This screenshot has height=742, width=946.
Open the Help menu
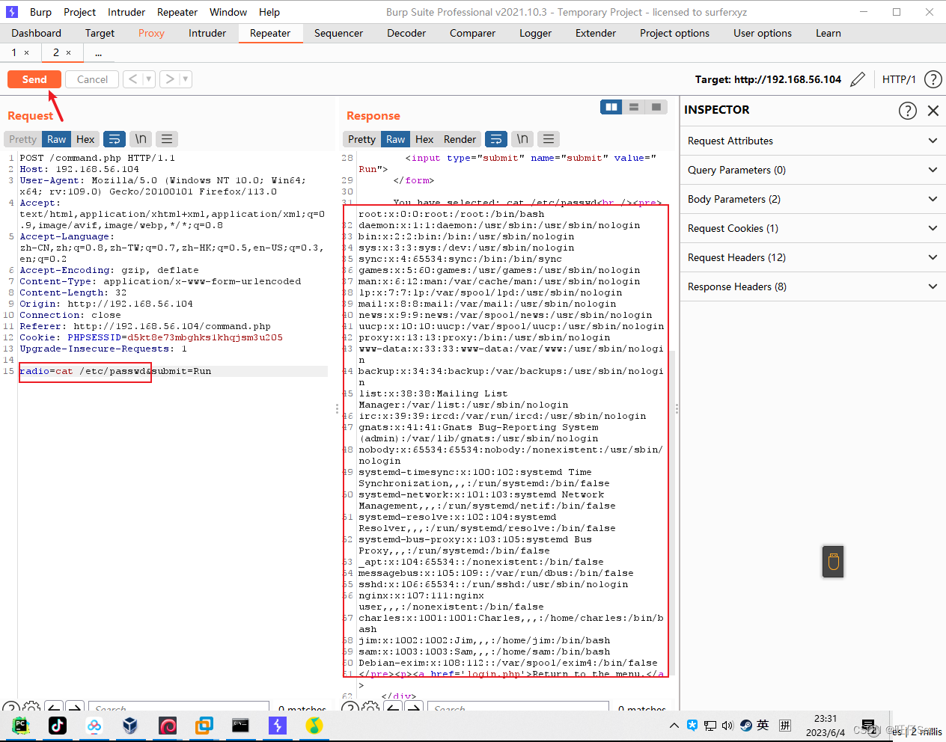pyautogui.click(x=269, y=12)
